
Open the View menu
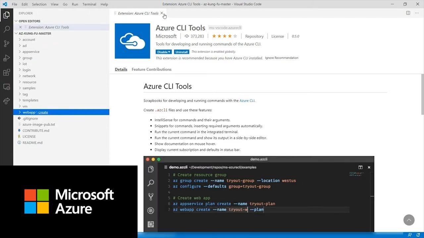(x=55, y=4)
